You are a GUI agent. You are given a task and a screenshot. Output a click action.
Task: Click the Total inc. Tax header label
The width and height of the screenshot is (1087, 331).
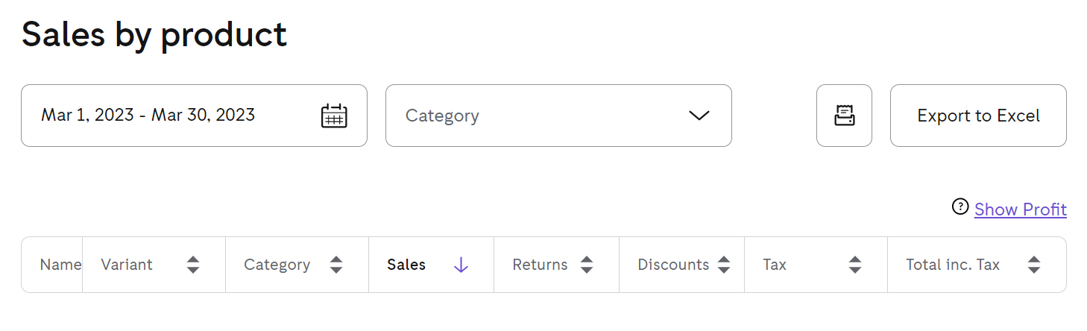tap(953, 265)
